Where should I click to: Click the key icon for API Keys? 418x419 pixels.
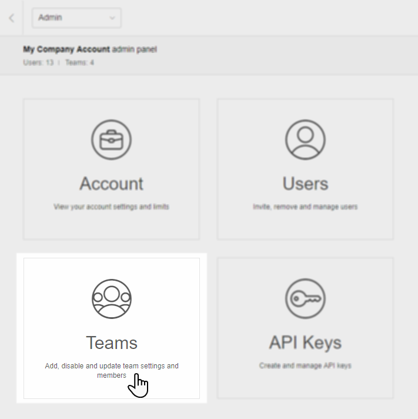pos(305,299)
